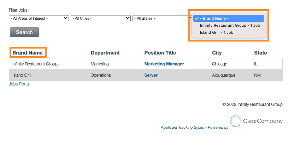Click the 2022 Infinity Restaurant Group copyright text
Image resolution: width=294 pixels, height=159 pixels.
pyautogui.click(x=252, y=104)
